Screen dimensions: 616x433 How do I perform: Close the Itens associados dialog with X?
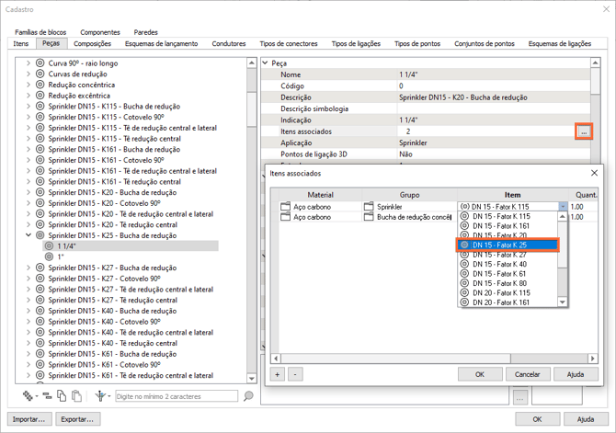(x=594, y=173)
